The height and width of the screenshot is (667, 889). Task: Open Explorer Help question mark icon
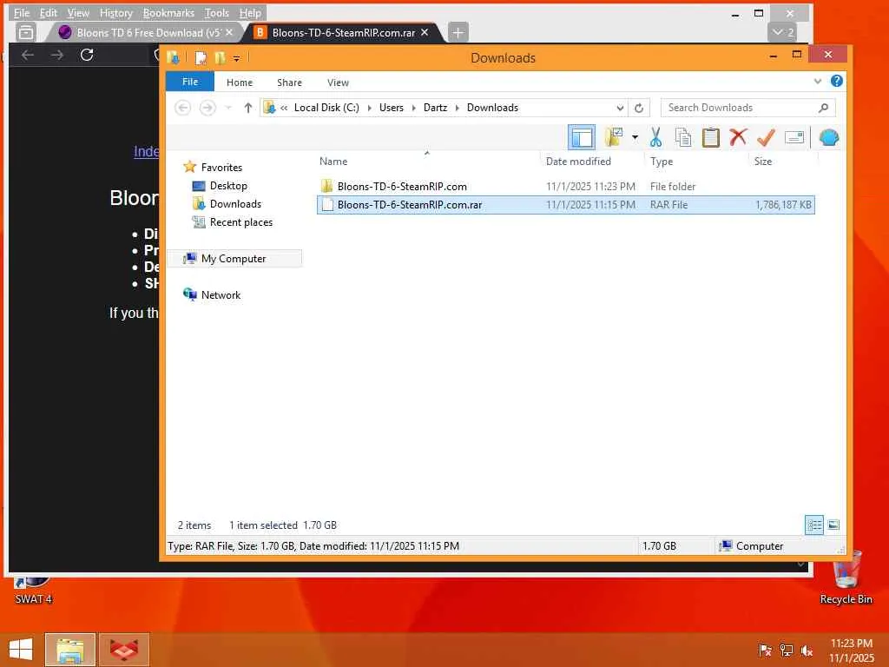[x=836, y=81]
